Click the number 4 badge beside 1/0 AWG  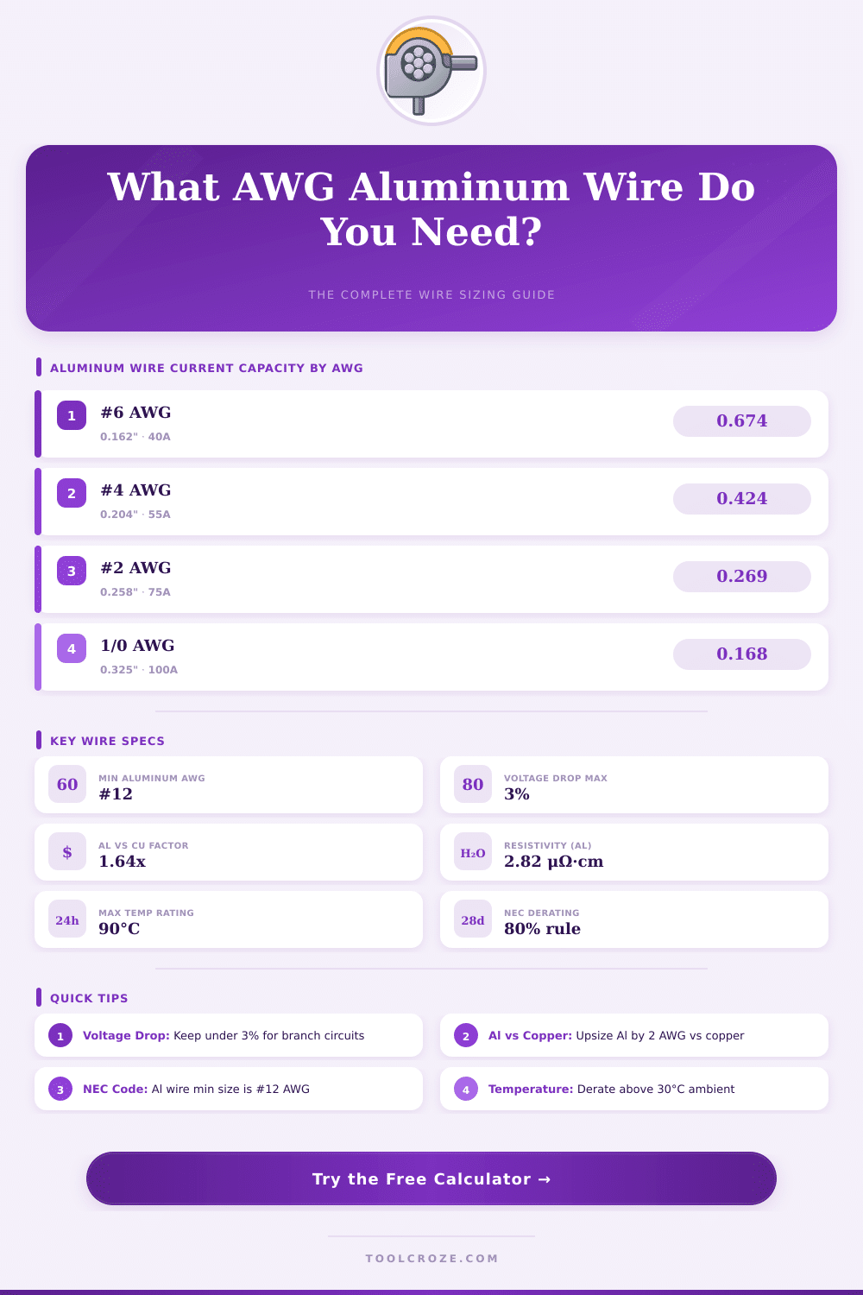click(x=72, y=648)
